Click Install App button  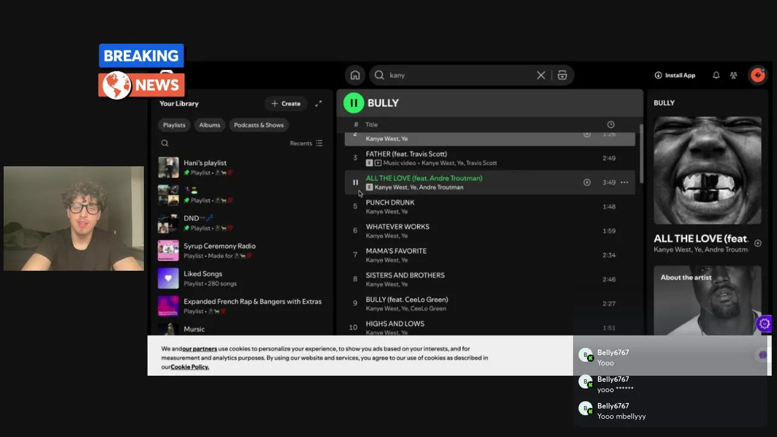(675, 75)
